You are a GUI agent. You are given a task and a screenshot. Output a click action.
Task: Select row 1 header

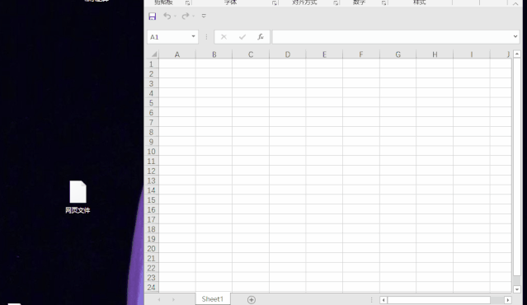[151, 64]
